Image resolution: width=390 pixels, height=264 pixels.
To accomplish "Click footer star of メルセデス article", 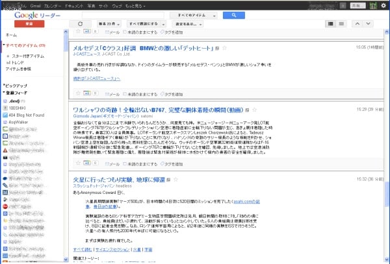I will 78,93.
